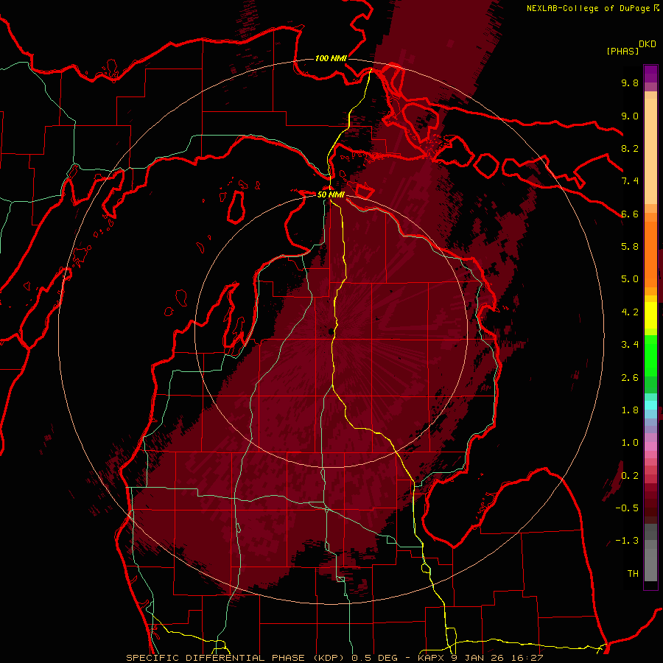This screenshot has width=663, height=663.
Task: Click the 8.2 legend value
Action: [630, 148]
